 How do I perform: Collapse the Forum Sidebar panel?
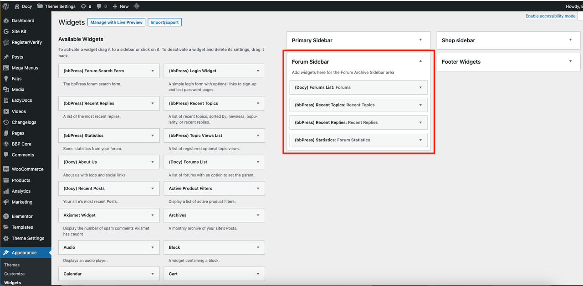point(420,61)
